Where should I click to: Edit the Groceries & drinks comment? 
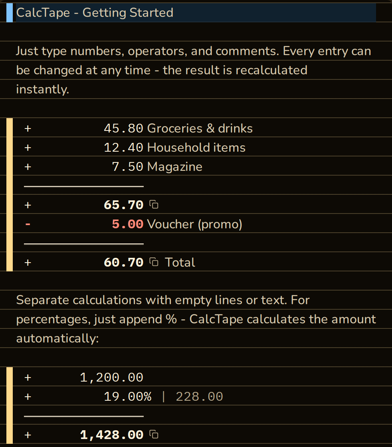200,128
